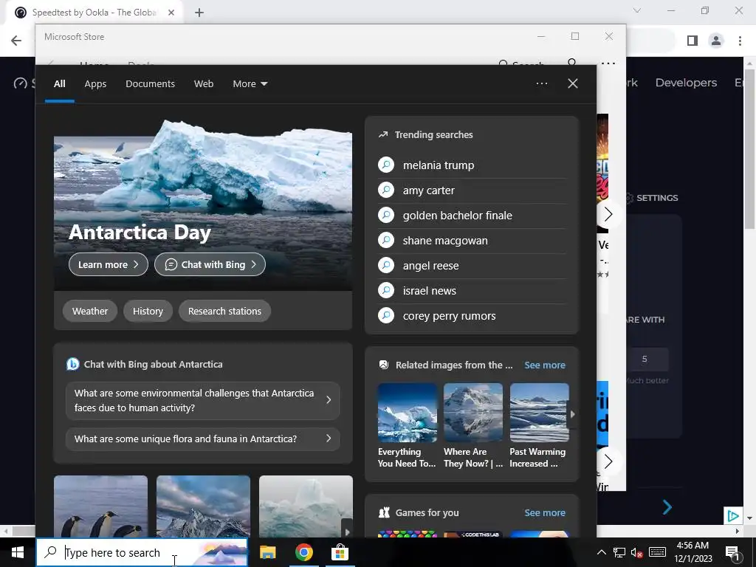Open Chrome profile avatar menu
Image resolution: width=756 pixels, height=567 pixels.
click(x=716, y=41)
